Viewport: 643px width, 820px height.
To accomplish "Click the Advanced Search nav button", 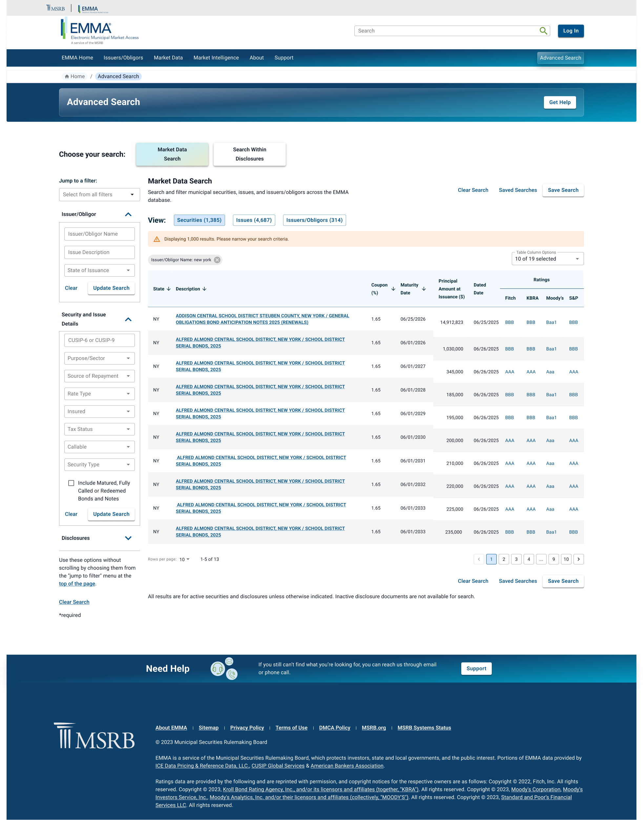I will click(x=560, y=58).
